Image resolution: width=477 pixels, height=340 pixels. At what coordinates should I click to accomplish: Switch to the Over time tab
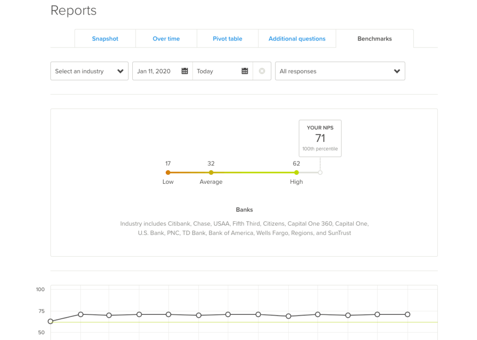tap(166, 39)
